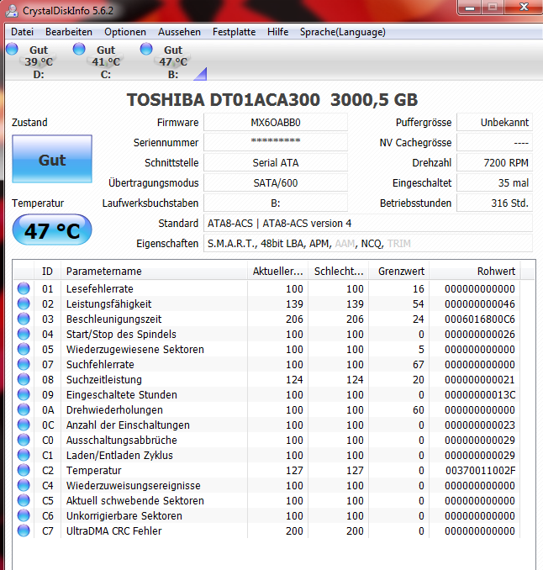Click the Firmware field MX6OABB0
The image size is (543, 570).
(276, 123)
